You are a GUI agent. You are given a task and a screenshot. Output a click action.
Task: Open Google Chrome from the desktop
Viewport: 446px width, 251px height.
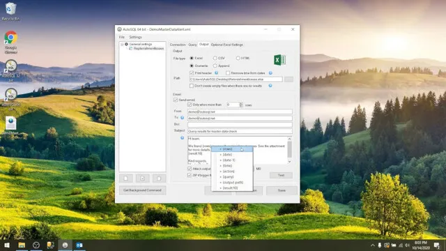pos(11,42)
